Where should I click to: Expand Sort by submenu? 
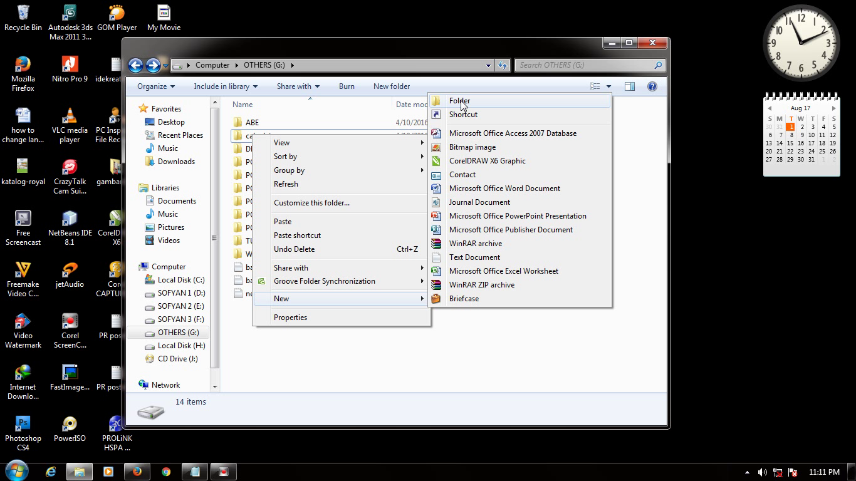click(x=342, y=157)
